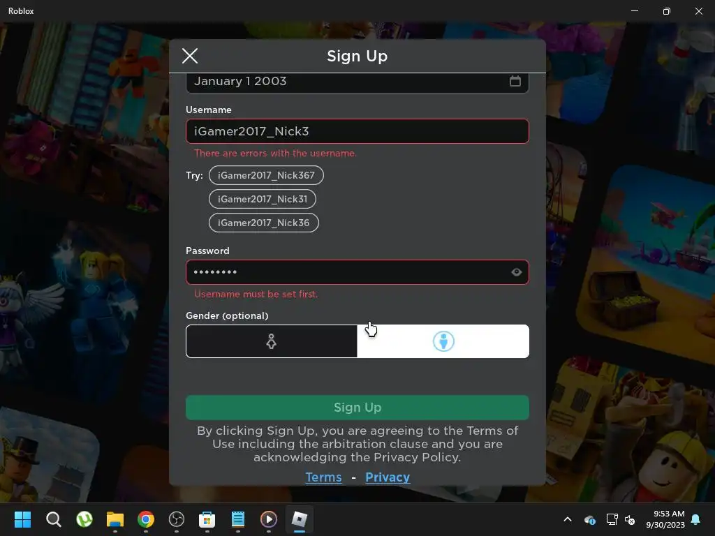
Task: Open the notification bell icon
Action: 696,519
